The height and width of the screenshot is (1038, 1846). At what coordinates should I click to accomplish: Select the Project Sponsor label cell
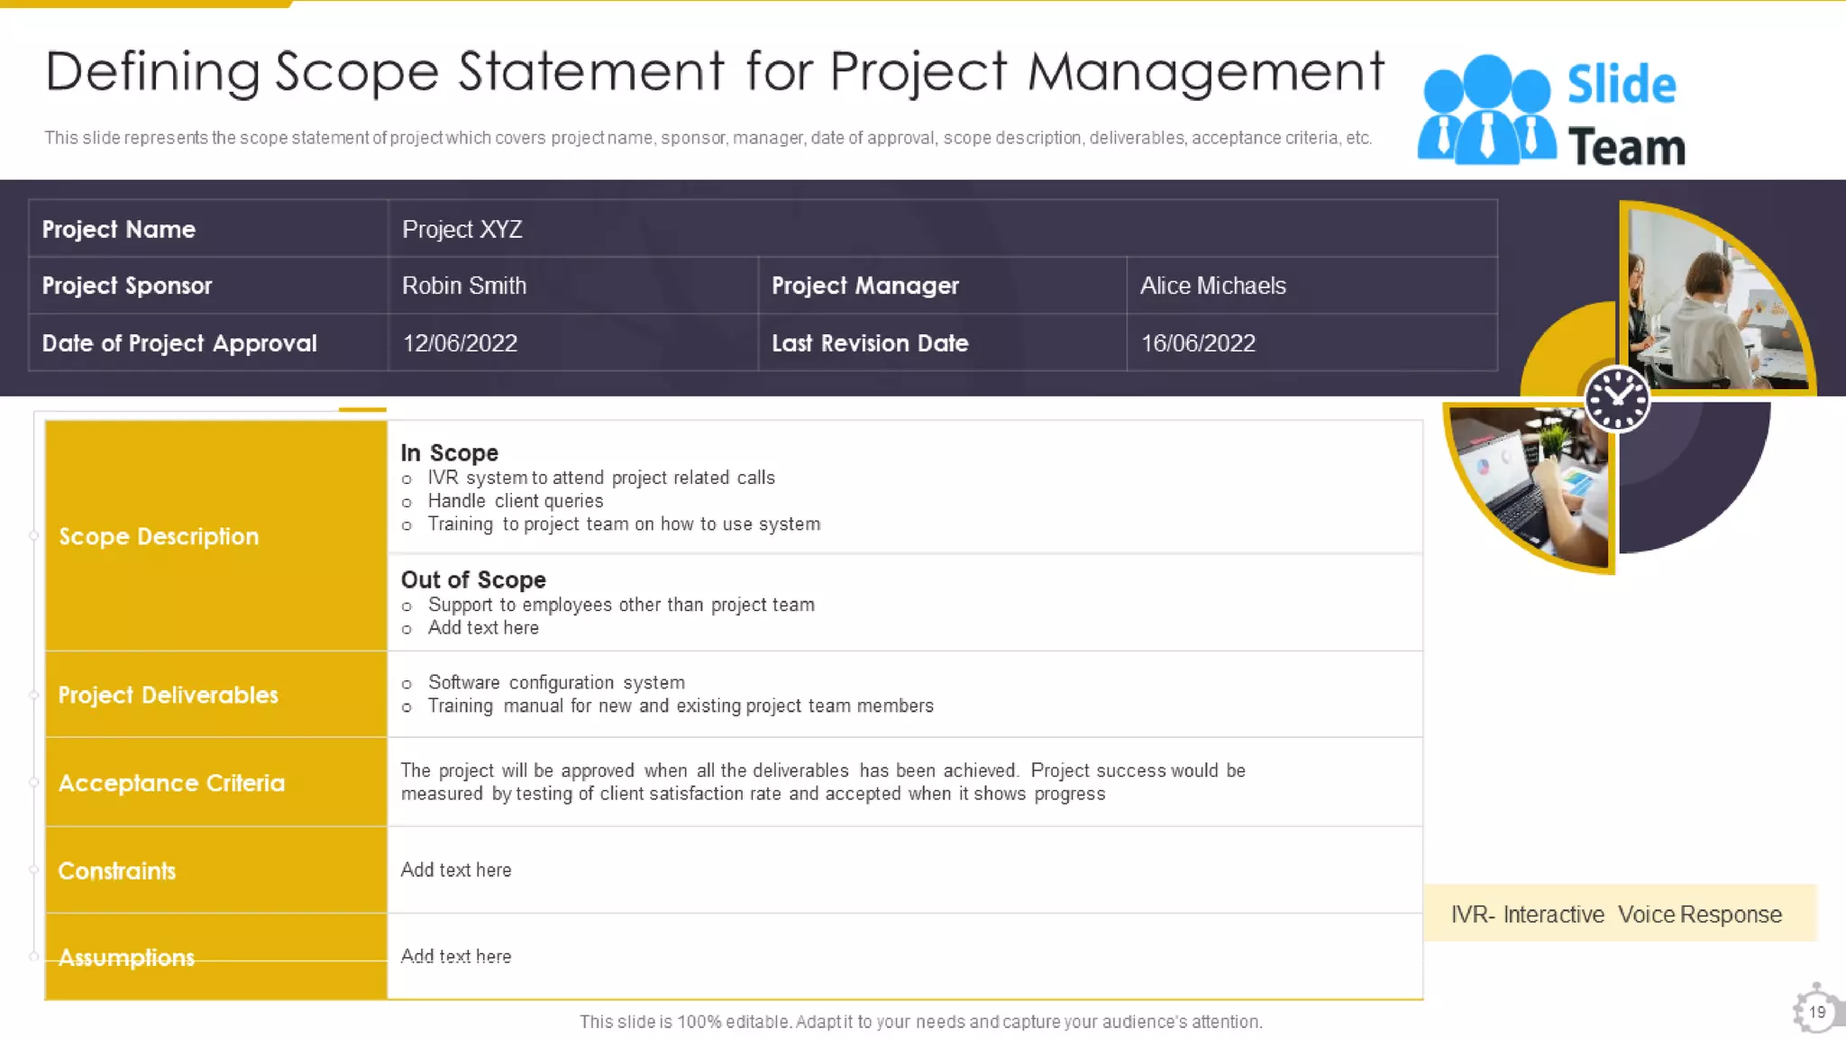208,286
